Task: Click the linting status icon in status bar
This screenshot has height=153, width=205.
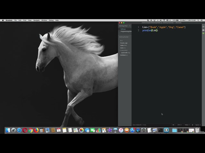Action: pos(193,125)
